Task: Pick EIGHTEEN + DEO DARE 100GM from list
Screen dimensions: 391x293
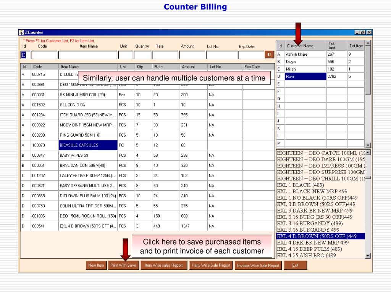Action: tap(321, 159)
